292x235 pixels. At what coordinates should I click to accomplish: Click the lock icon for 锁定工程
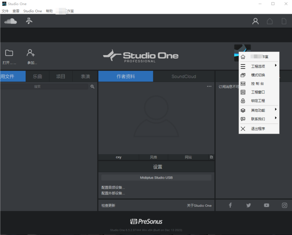[x=243, y=101]
